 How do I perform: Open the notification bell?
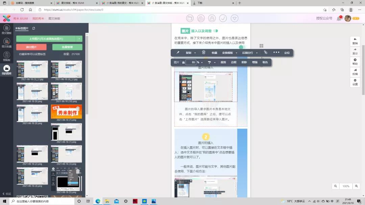click(339, 19)
